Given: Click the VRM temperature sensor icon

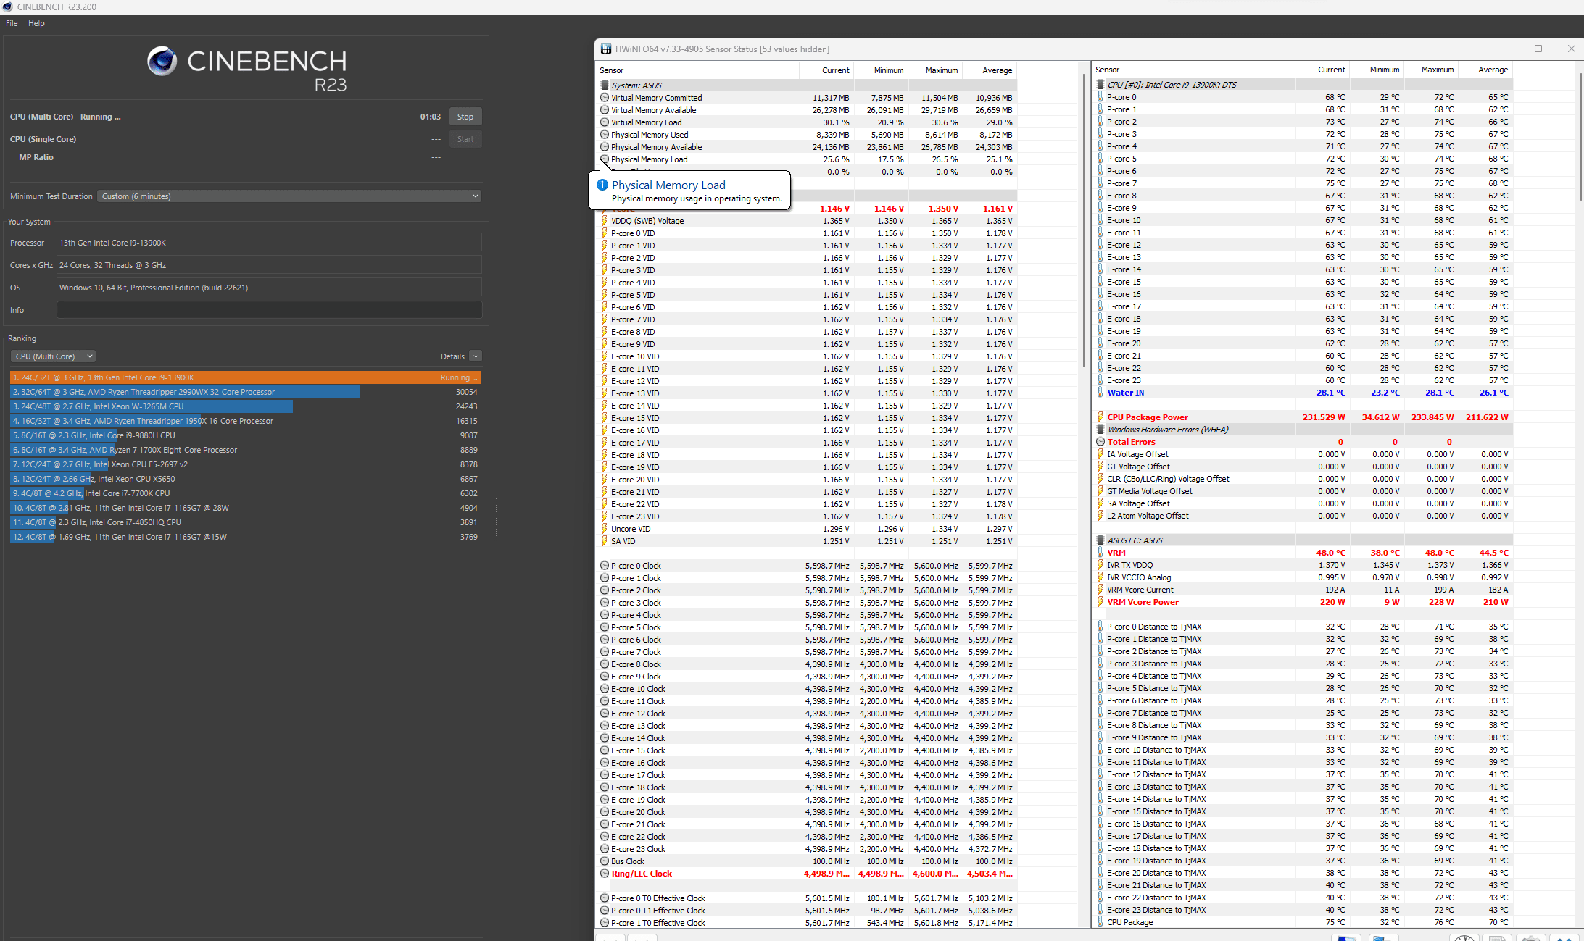Looking at the screenshot, I should point(1100,553).
